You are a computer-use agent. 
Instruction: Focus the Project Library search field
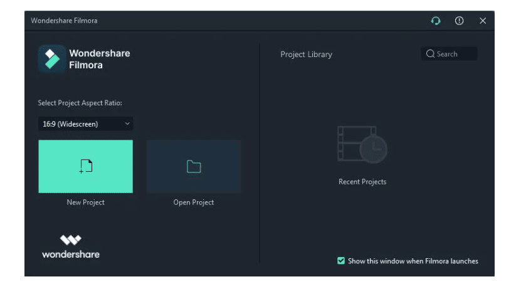[x=450, y=54]
